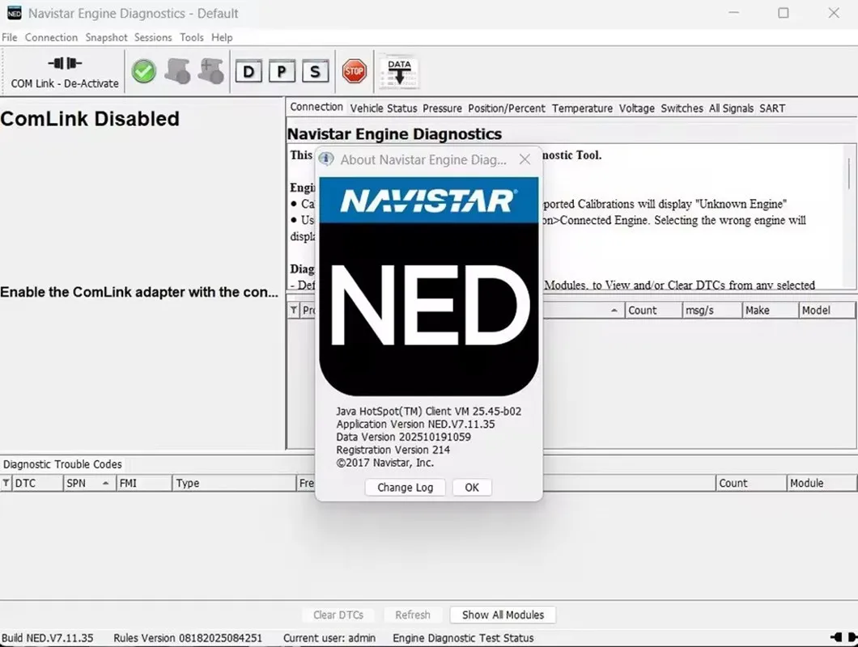Click the D toolbar button

(248, 72)
